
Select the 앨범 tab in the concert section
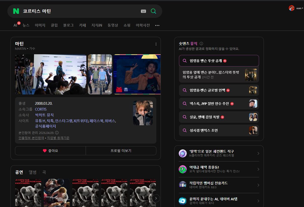pos(33,172)
